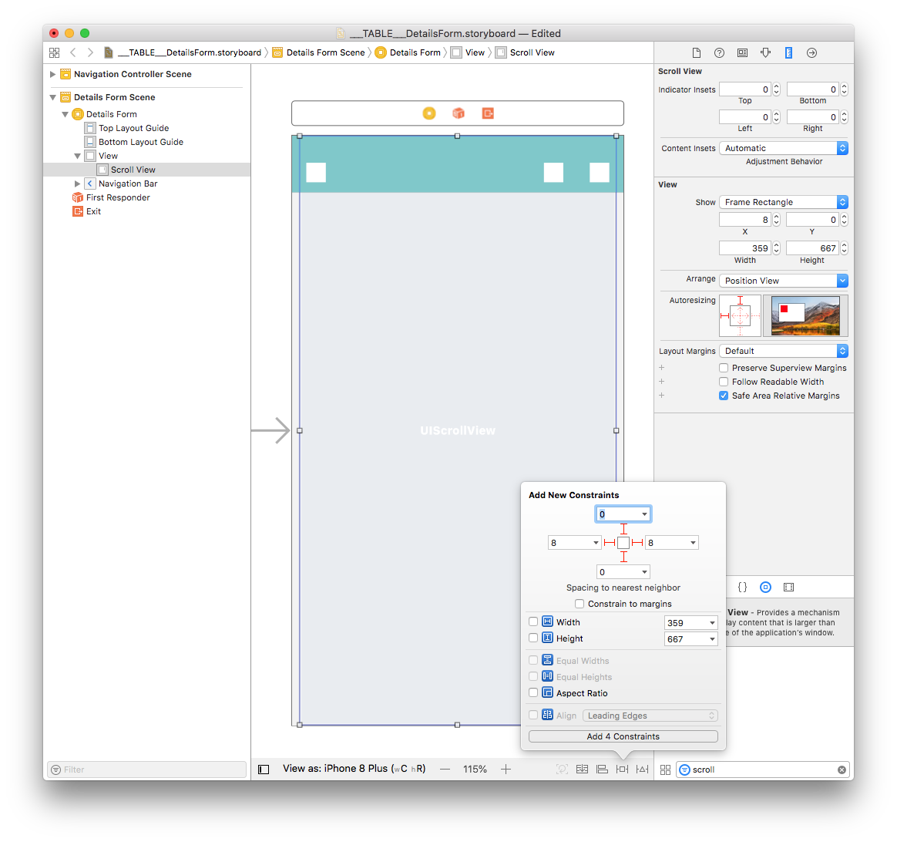The width and height of the screenshot is (897, 842).
Task: Open the Layout Margins Default dropdown
Action: [784, 351]
